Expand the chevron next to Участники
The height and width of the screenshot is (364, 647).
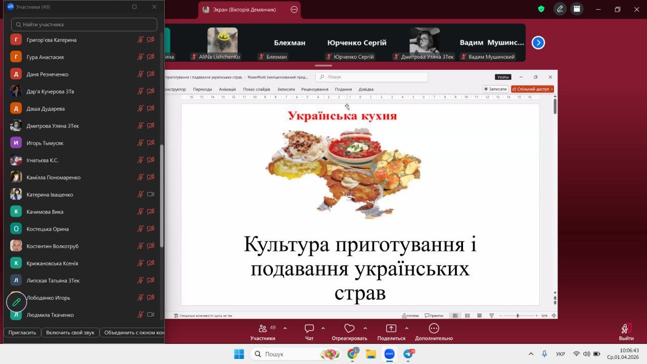(285, 328)
